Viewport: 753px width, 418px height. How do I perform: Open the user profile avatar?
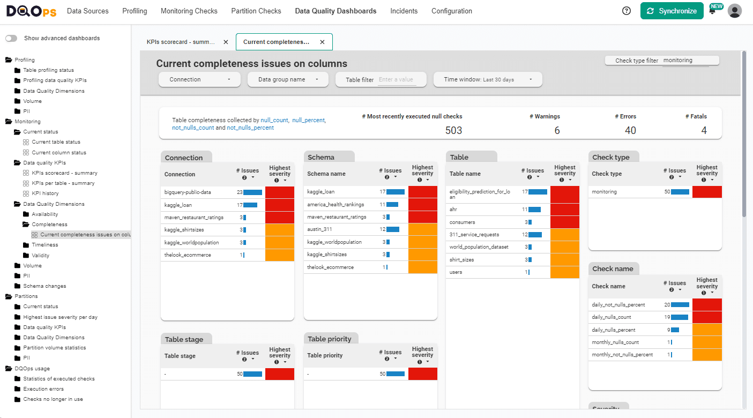[735, 11]
